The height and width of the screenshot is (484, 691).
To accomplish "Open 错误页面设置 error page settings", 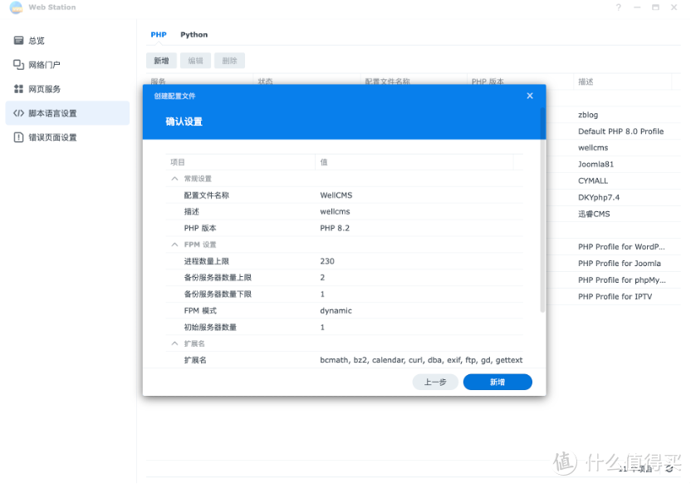I will (67, 138).
